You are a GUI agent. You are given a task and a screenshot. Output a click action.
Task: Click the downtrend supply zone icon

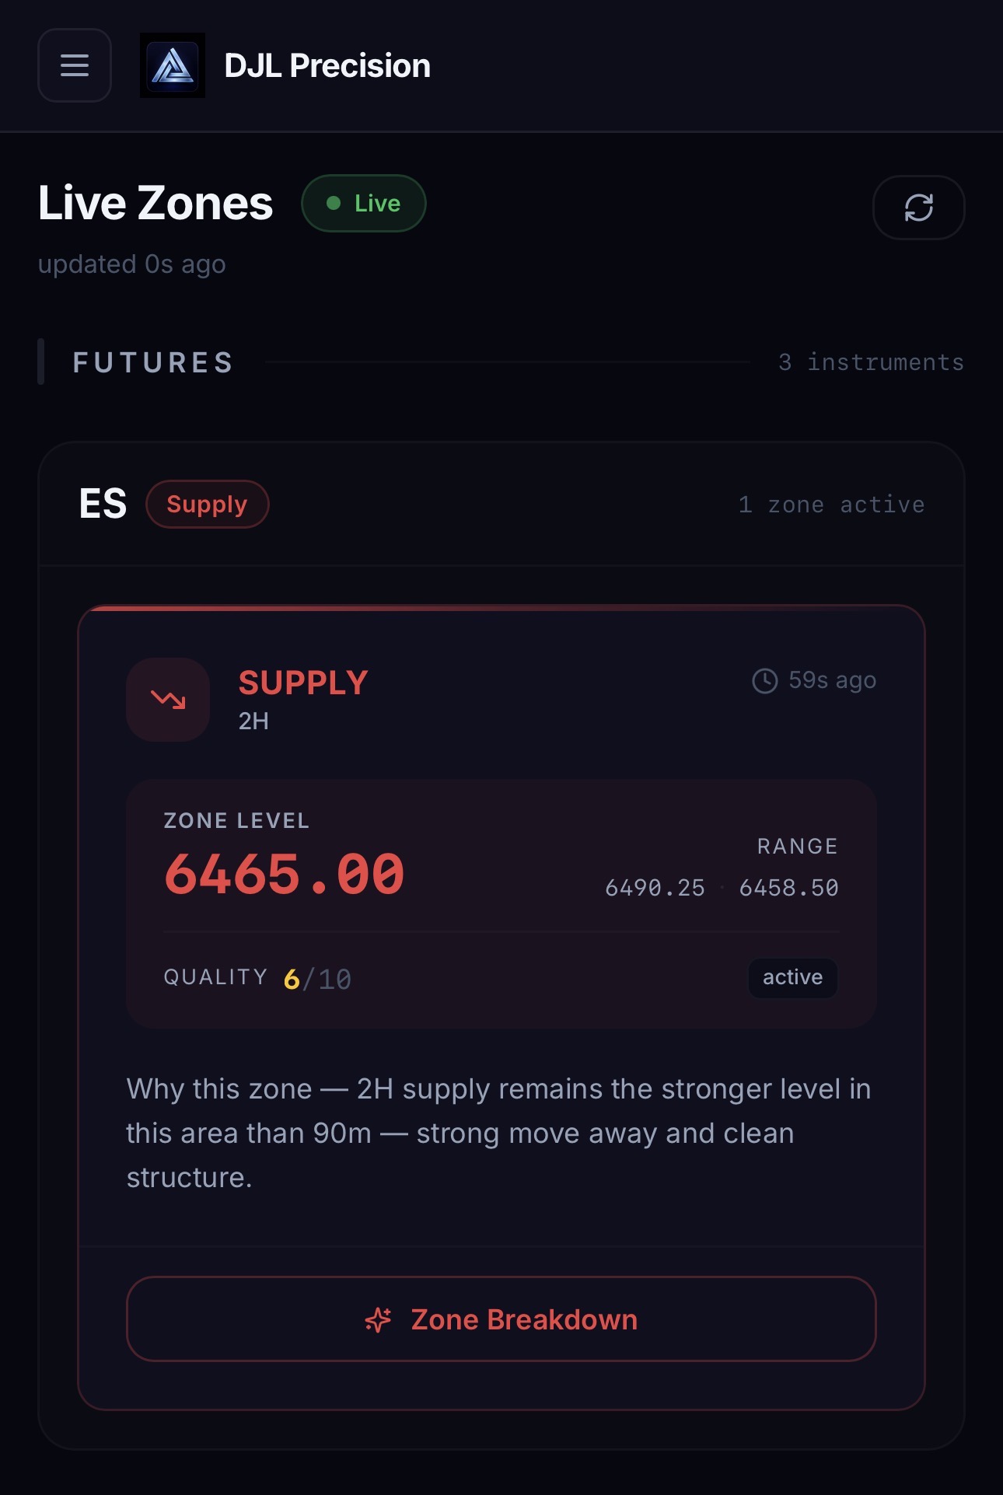(x=168, y=699)
